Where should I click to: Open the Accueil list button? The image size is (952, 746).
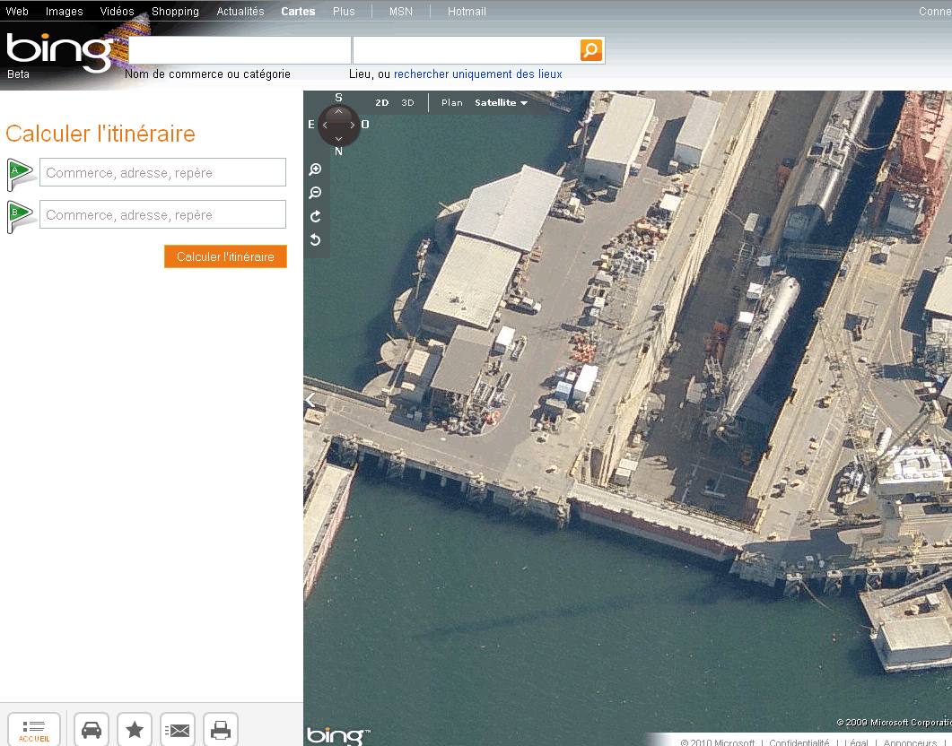point(34,730)
